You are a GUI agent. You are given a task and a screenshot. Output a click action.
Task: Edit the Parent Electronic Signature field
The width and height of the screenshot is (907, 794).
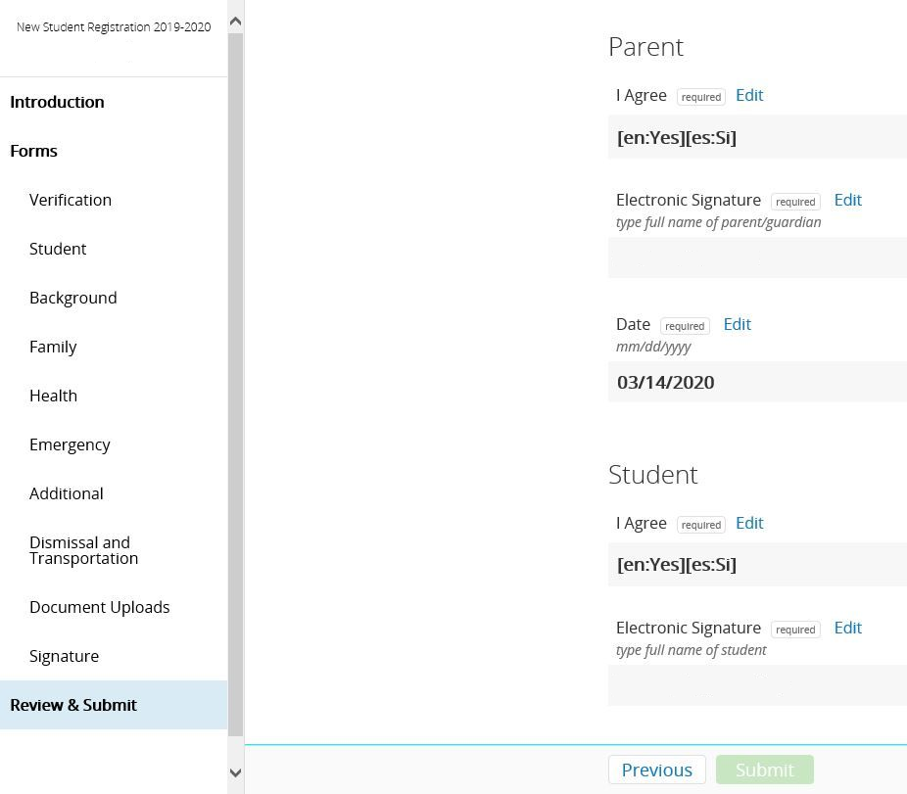(x=847, y=200)
